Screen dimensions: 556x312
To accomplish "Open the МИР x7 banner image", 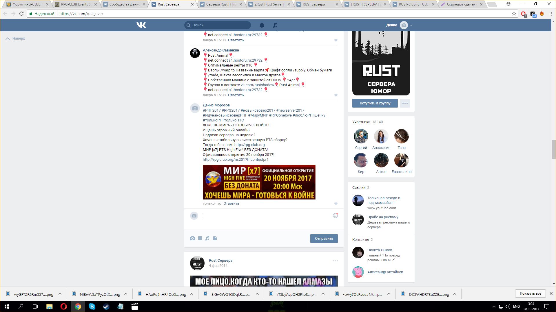I will pyautogui.click(x=259, y=182).
